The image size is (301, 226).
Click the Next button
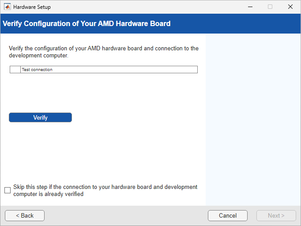[276, 215]
